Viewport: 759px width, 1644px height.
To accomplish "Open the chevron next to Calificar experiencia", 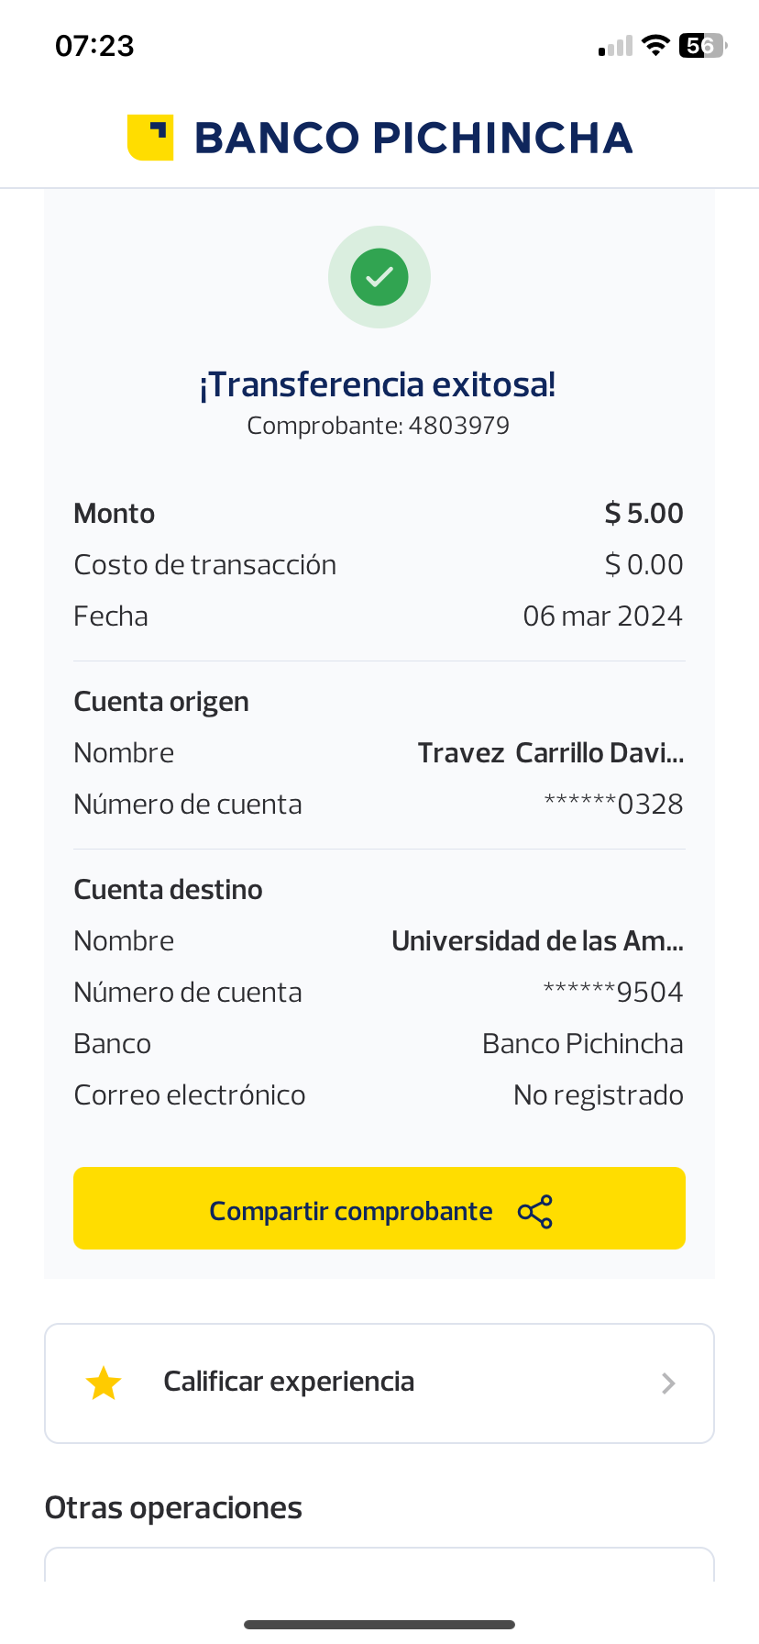I will pos(668,1383).
